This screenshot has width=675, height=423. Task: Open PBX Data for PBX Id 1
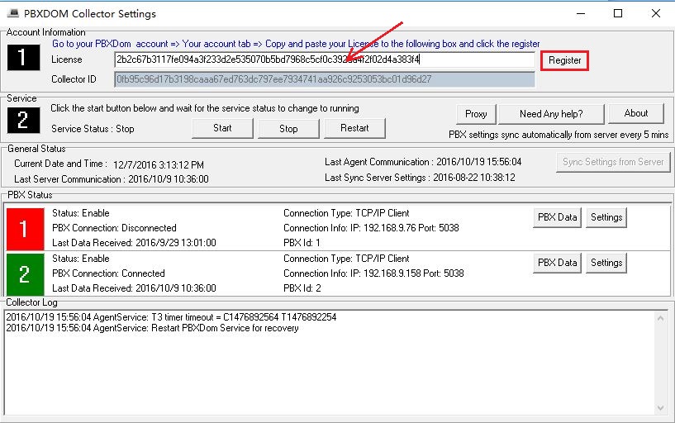(x=558, y=217)
